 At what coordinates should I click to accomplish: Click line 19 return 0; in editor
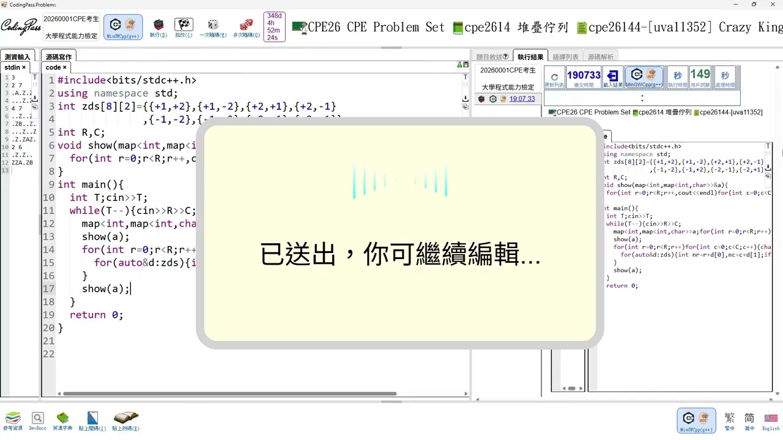tap(96, 315)
